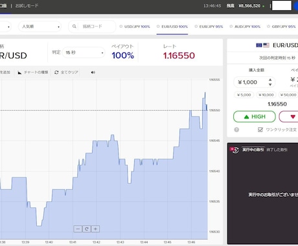298x246 pixels.
Task: Decrease purchase amount with down arrow
Action: (270, 85)
